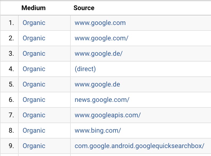Click Organic medium in row 8
The width and height of the screenshot is (211, 156).
coord(34,131)
